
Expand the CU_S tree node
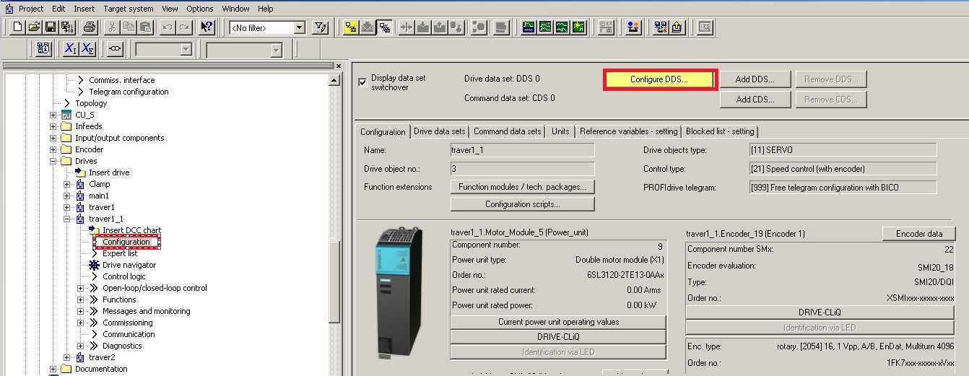[53, 115]
